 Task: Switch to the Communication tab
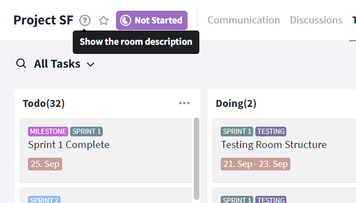(x=244, y=20)
